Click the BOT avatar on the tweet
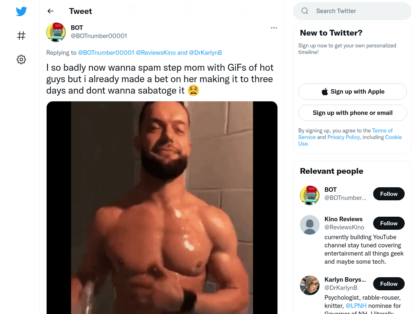Viewport: 419px width, 314px height. tap(56, 32)
